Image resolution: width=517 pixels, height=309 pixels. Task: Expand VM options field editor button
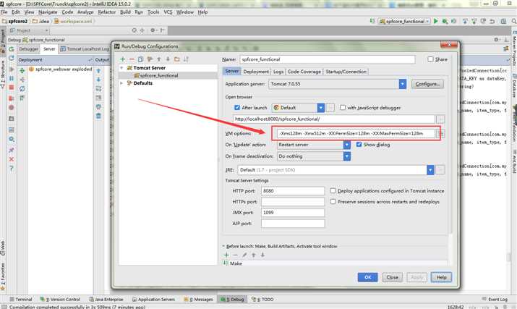(x=442, y=133)
